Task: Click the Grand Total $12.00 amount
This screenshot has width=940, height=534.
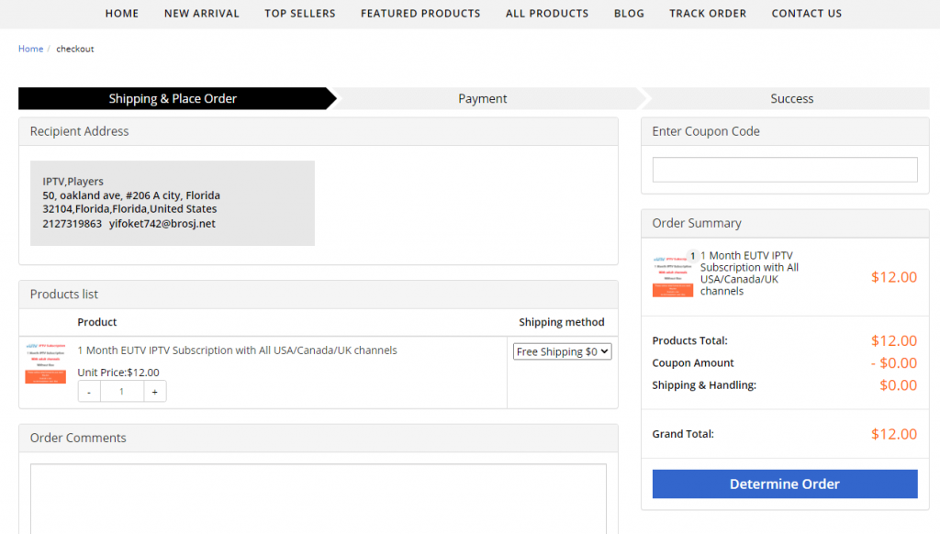Action: 894,434
